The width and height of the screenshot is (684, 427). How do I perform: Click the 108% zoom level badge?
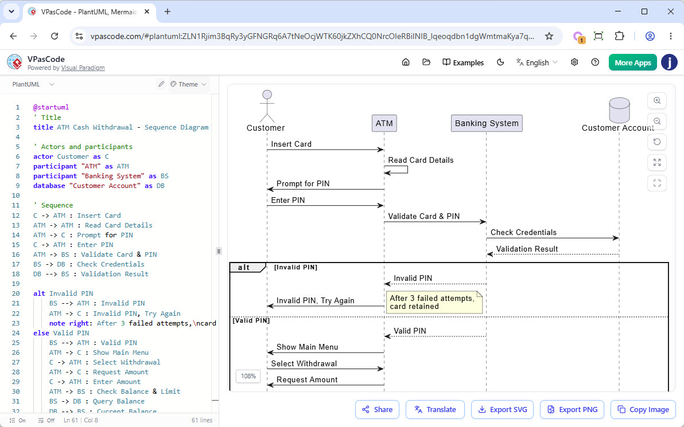[248, 377]
